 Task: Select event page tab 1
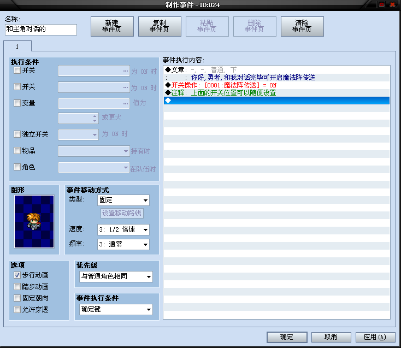(x=17, y=46)
